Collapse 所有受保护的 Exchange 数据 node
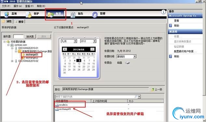Image resolution: width=206 pixels, height=122 pixels. coord(16,51)
